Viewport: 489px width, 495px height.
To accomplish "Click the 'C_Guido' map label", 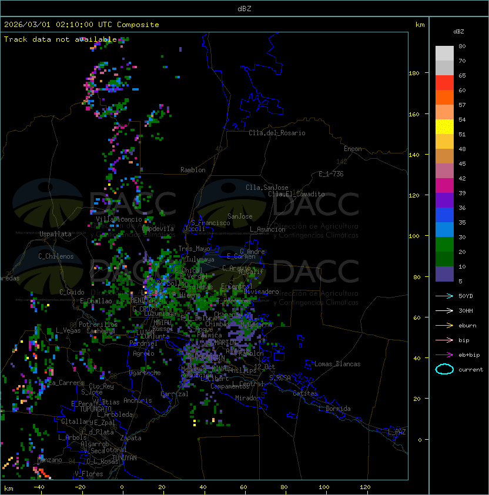I will [72, 292].
